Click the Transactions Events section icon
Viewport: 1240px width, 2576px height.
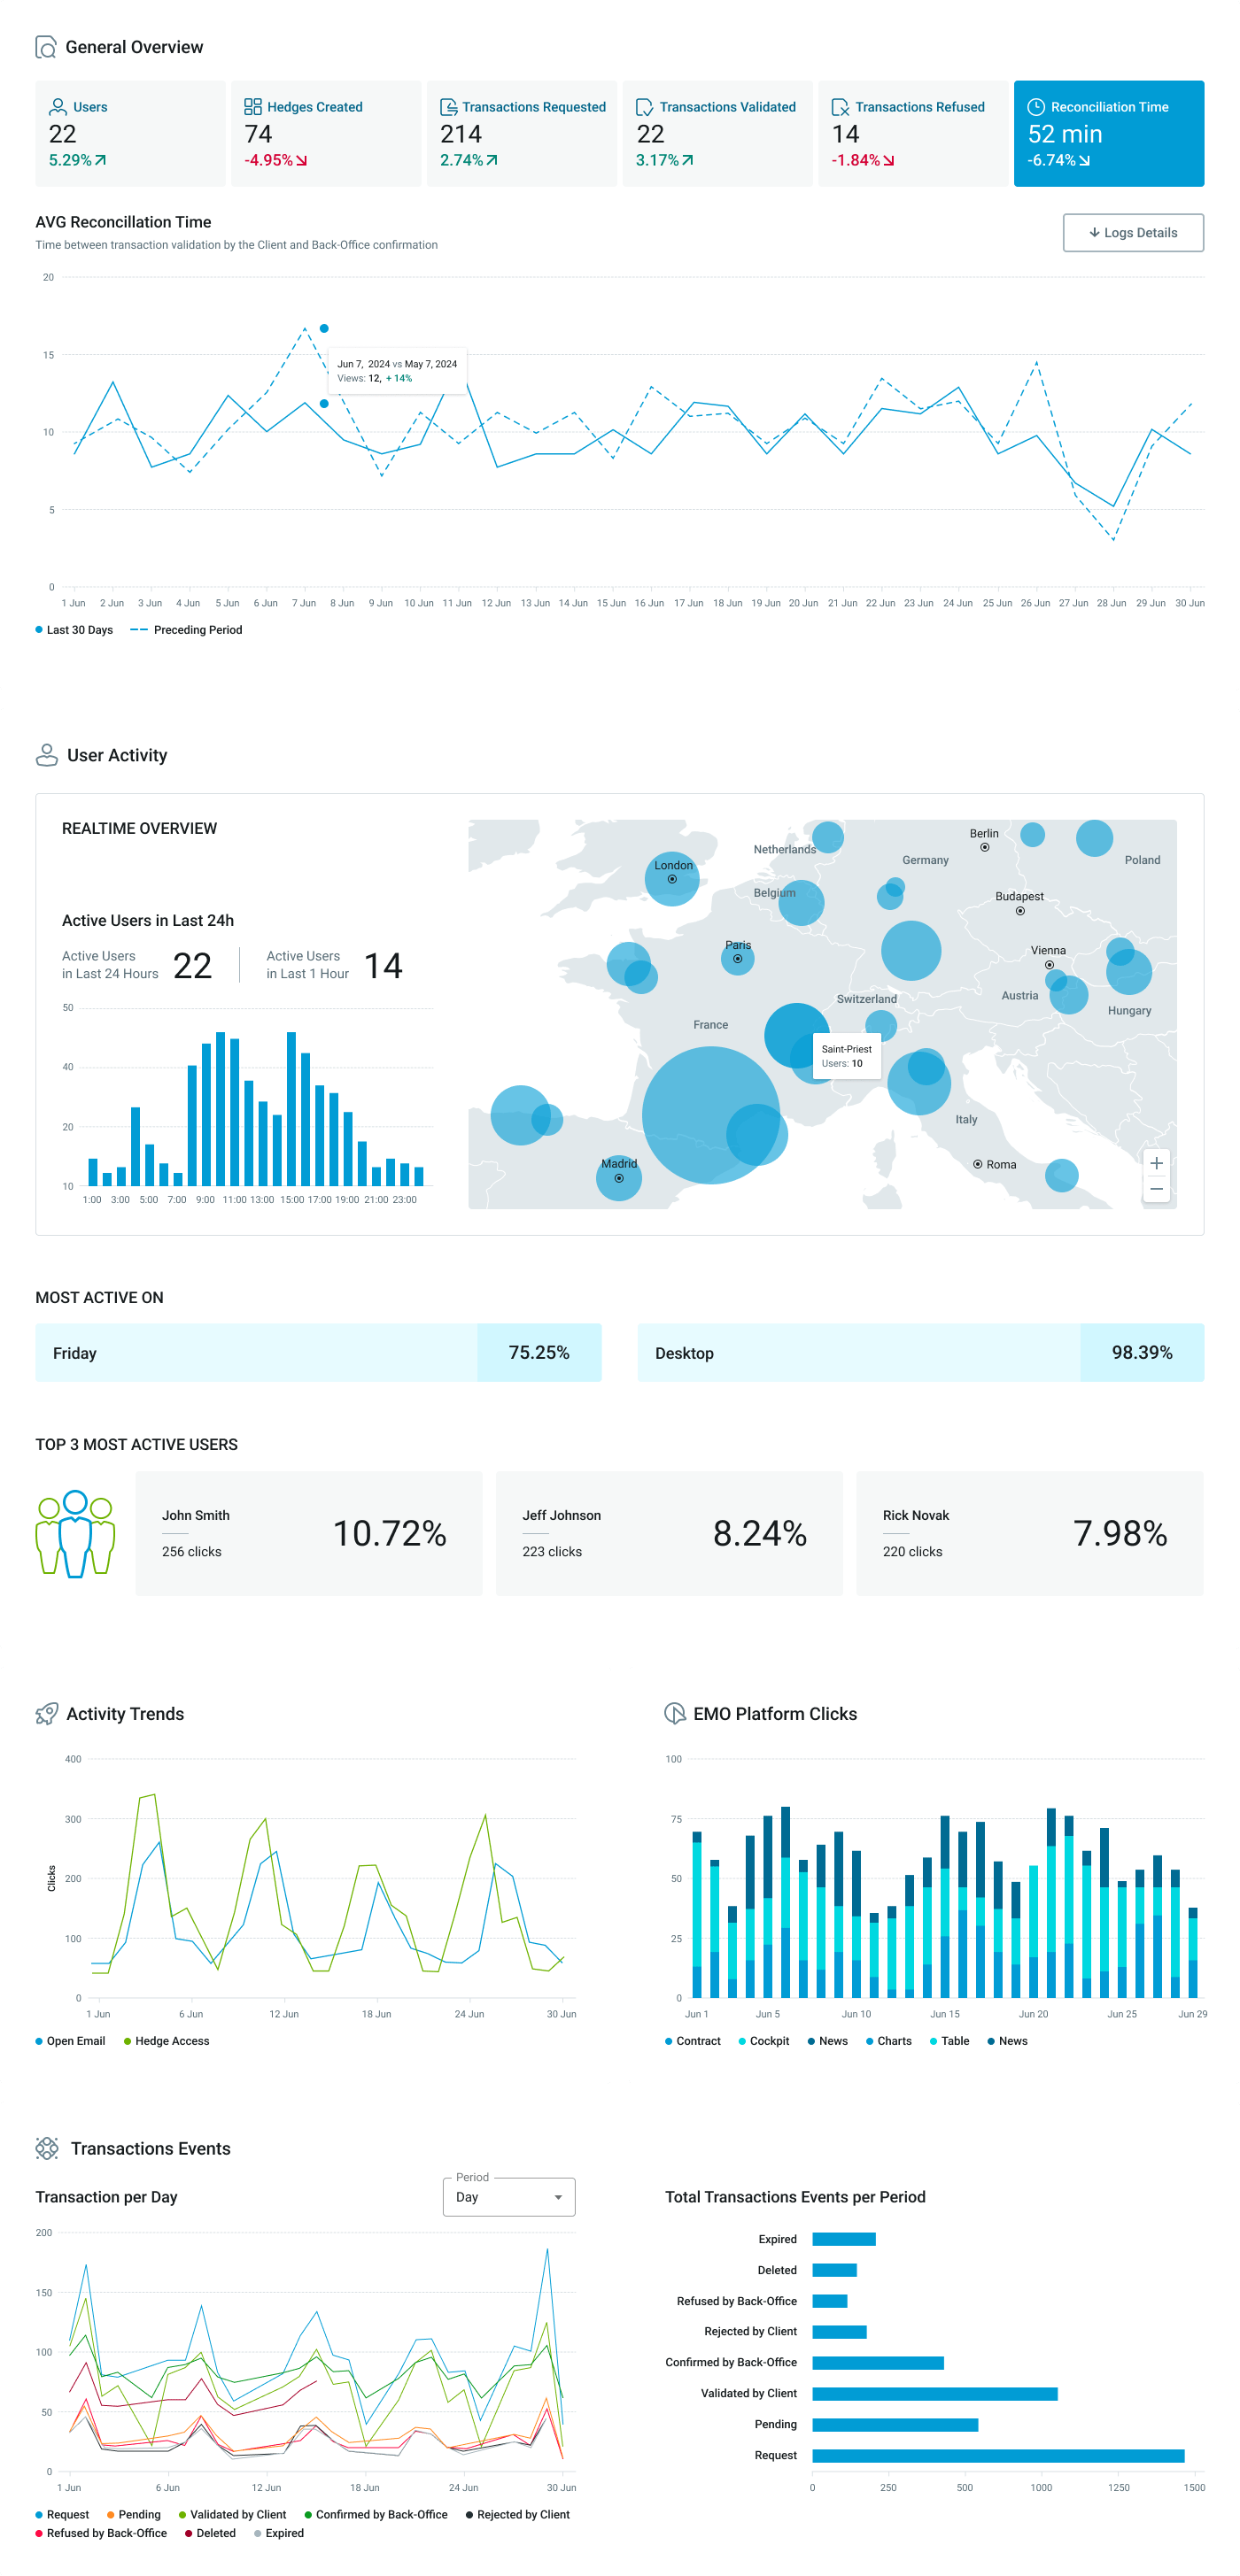coord(47,2148)
